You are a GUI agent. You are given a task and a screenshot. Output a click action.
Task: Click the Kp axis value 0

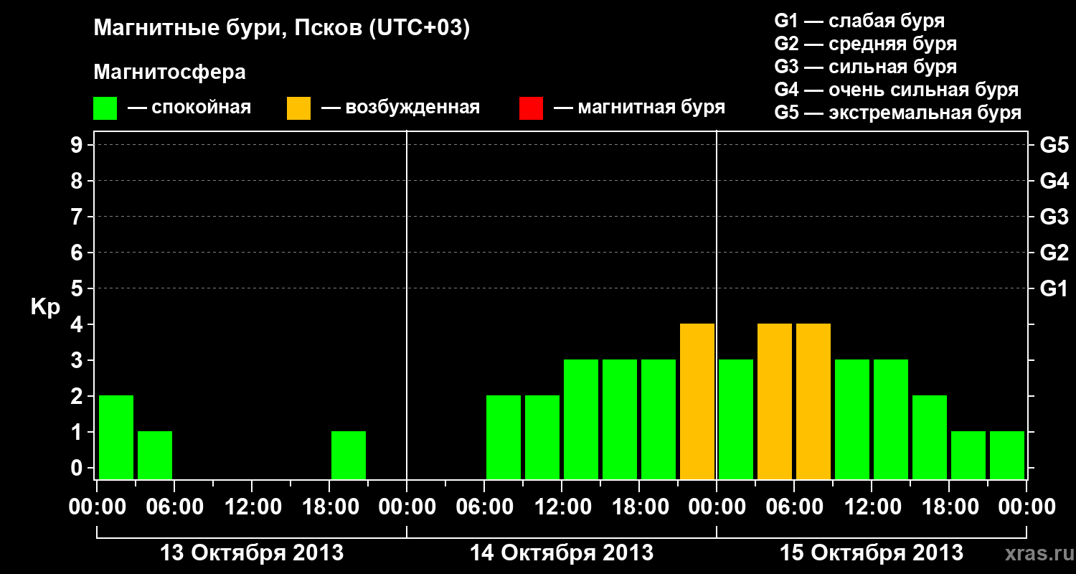[x=78, y=468]
